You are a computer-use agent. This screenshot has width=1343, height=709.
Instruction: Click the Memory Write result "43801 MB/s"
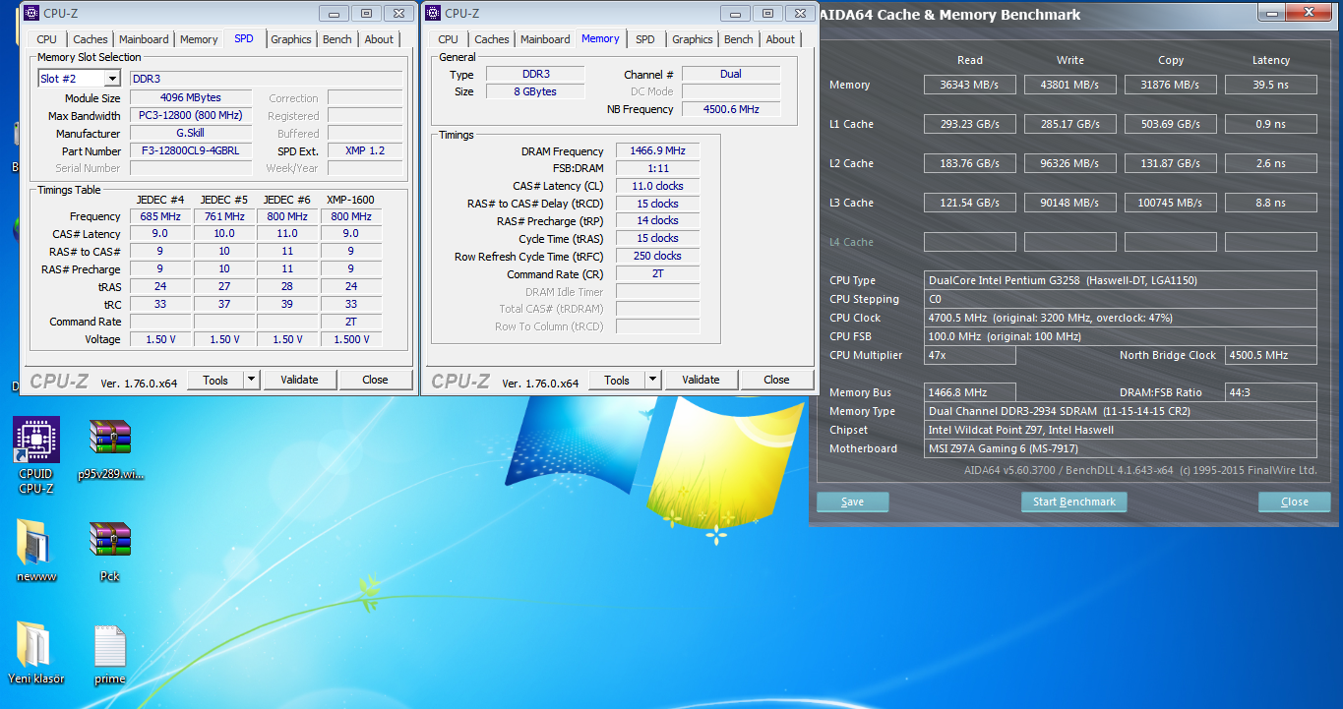1069,85
